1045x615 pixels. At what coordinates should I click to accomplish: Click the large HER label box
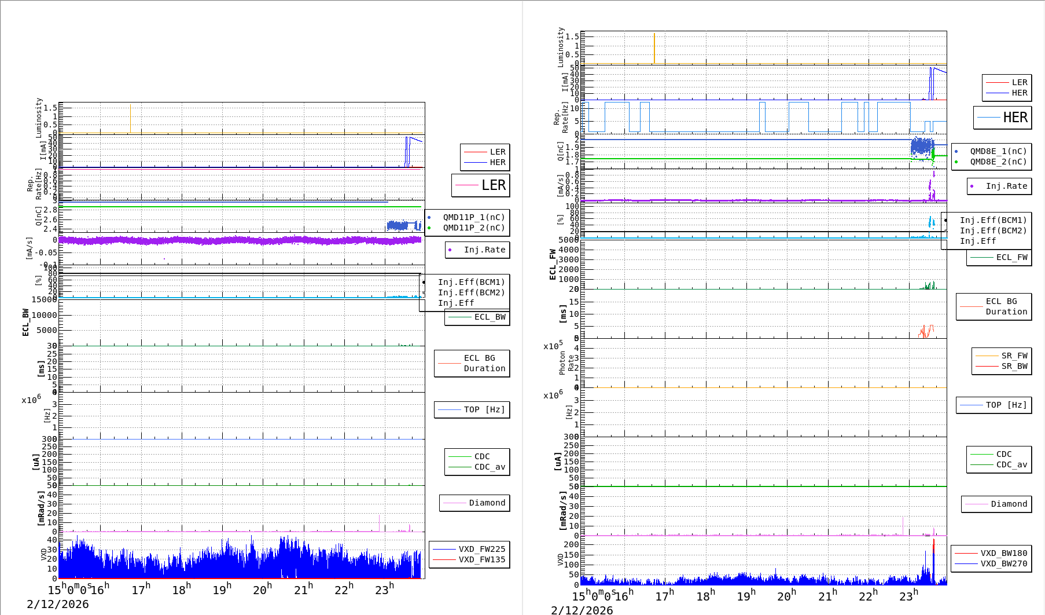(x=1003, y=118)
